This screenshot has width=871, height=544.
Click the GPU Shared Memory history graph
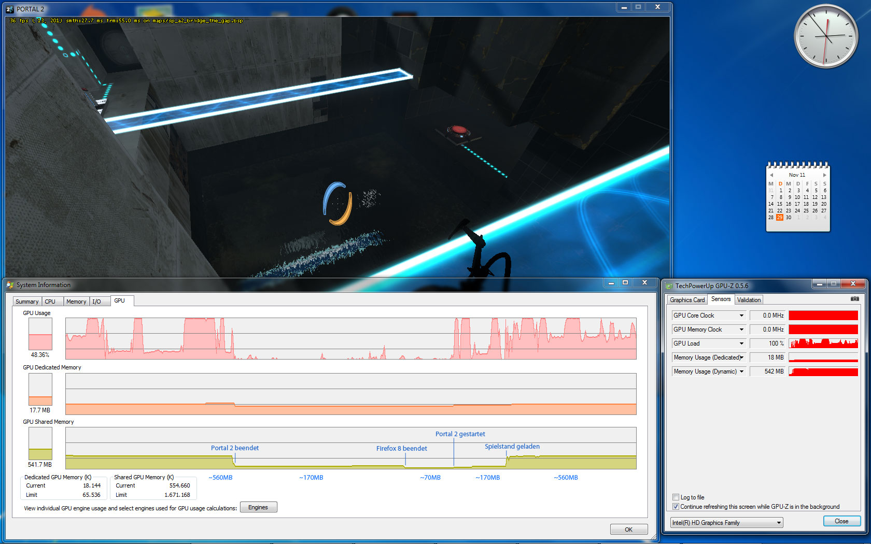coord(350,448)
